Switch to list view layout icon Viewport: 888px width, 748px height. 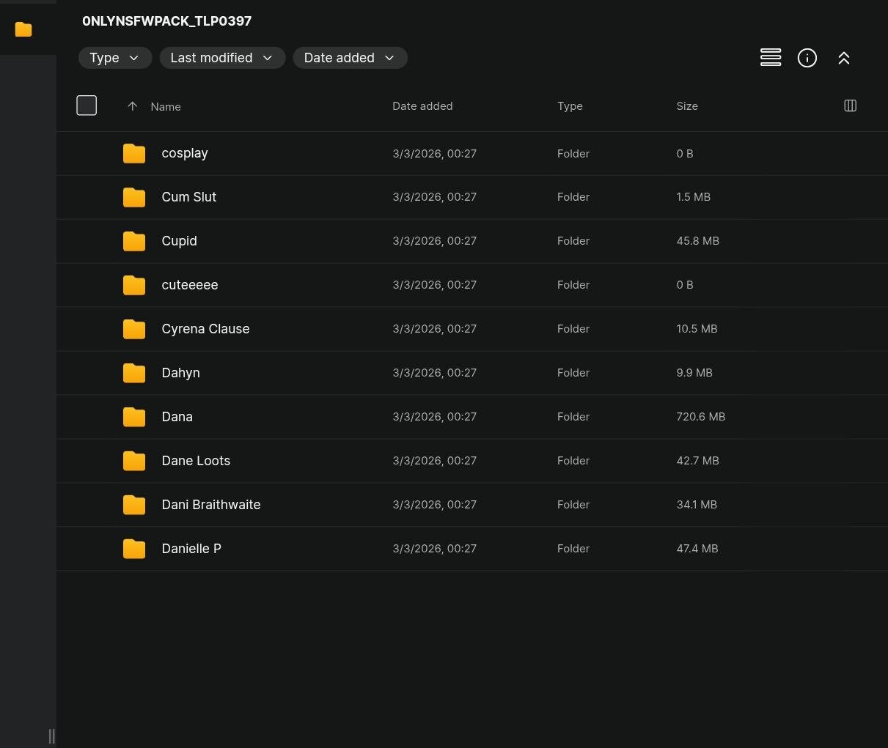tap(770, 58)
